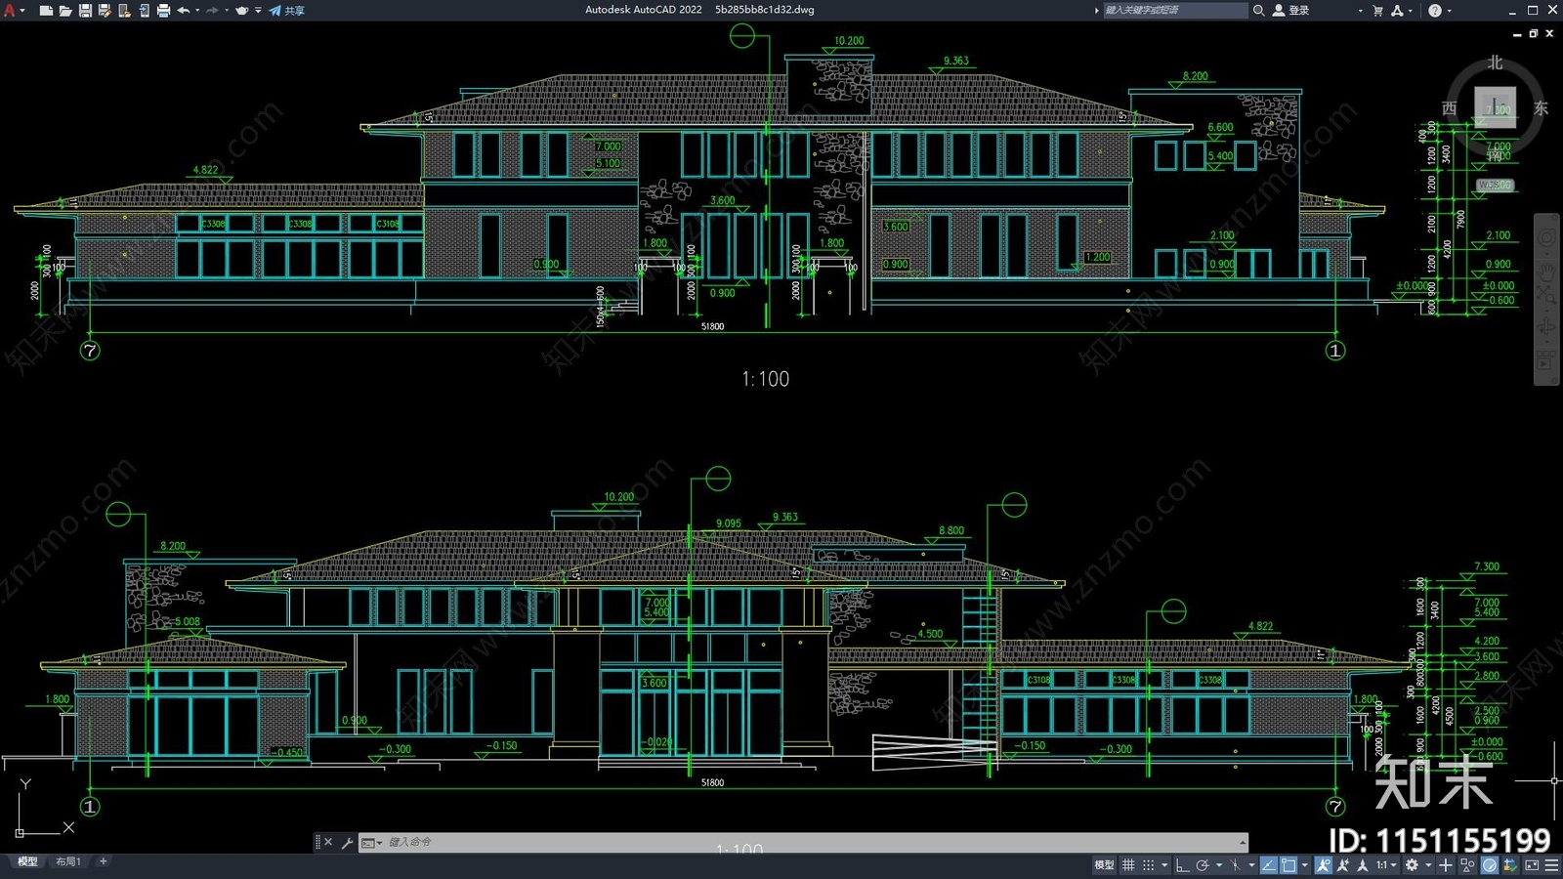Open the redo history dropdown arrow
The image size is (1563, 879).
[x=227, y=11]
